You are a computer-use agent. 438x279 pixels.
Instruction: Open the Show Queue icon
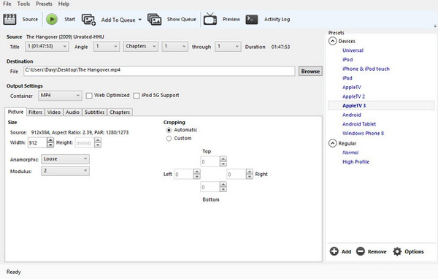155,19
